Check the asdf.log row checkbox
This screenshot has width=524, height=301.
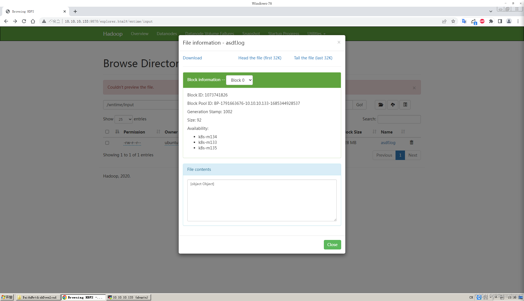click(107, 143)
